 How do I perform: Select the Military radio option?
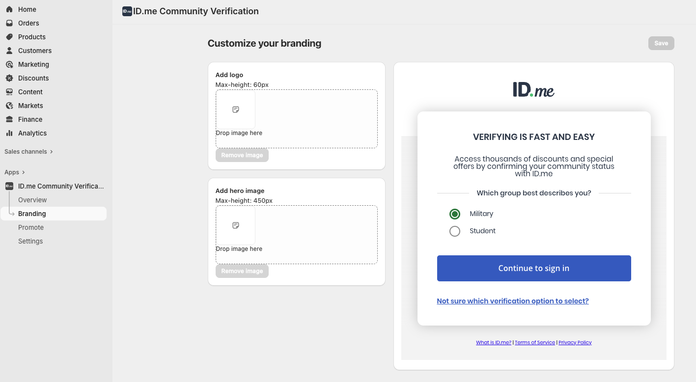click(x=455, y=214)
